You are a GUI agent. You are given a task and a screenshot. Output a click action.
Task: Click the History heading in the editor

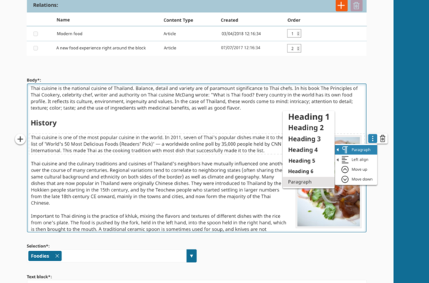pyautogui.click(x=44, y=123)
